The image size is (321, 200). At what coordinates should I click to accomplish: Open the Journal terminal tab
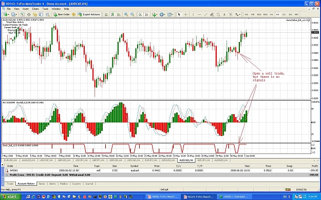click(89, 184)
